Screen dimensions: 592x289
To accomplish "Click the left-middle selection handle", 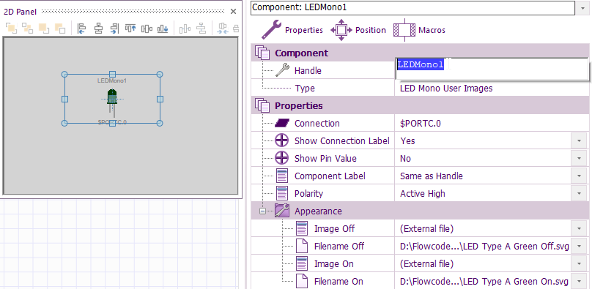I will pos(64,99).
